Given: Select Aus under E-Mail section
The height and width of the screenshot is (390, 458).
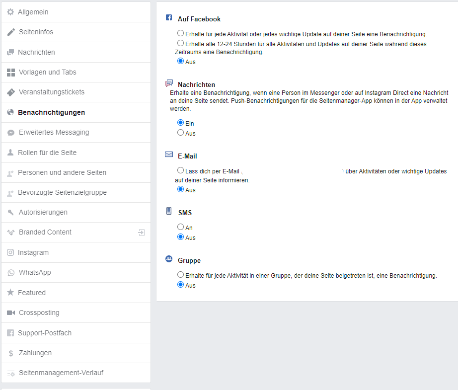Looking at the screenshot, I should tap(180, 189).
